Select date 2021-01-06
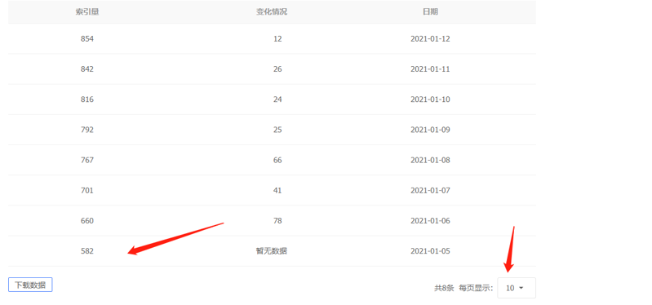 point(430,221)
